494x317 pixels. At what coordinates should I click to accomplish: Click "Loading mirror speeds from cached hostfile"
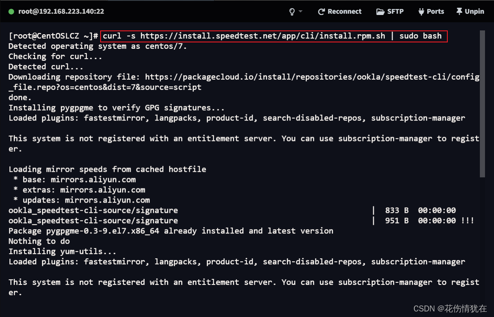pyautogui.click(x=107, y=169)
